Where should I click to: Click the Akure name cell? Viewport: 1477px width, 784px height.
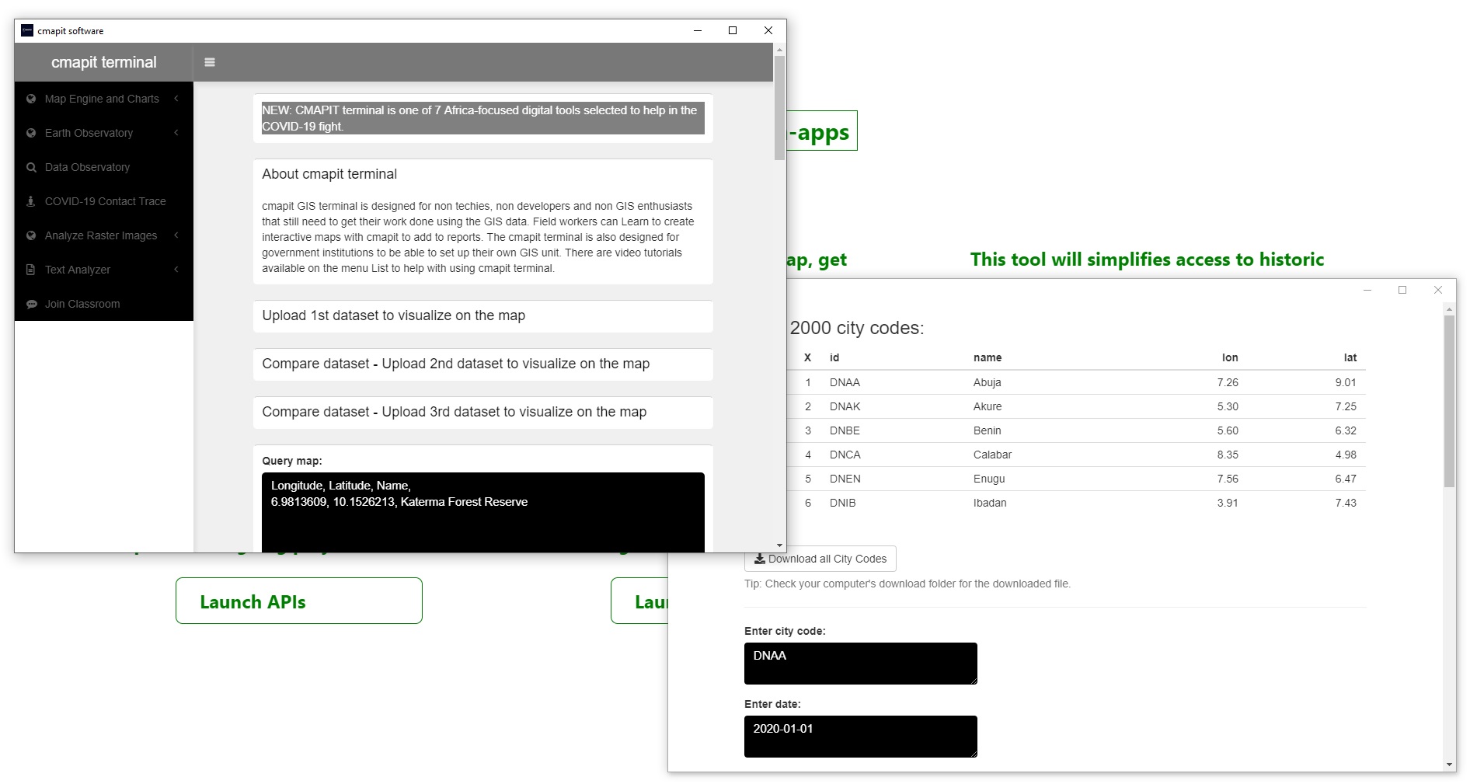(x=988, y=406)
